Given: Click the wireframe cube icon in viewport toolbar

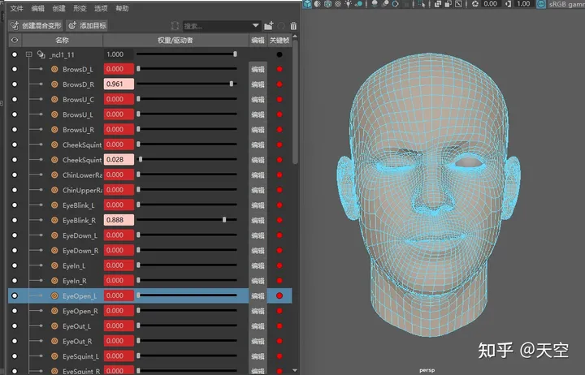Looking at the screenshot, I should pos(327,4).
